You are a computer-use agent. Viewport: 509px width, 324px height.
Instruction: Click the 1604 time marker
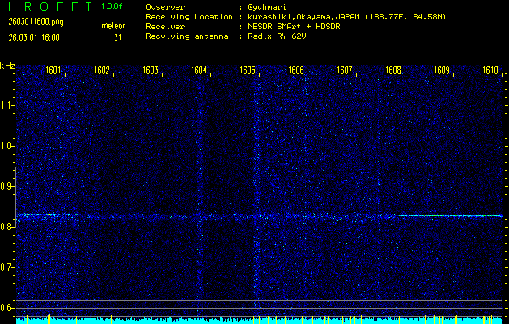click(199, 70)
